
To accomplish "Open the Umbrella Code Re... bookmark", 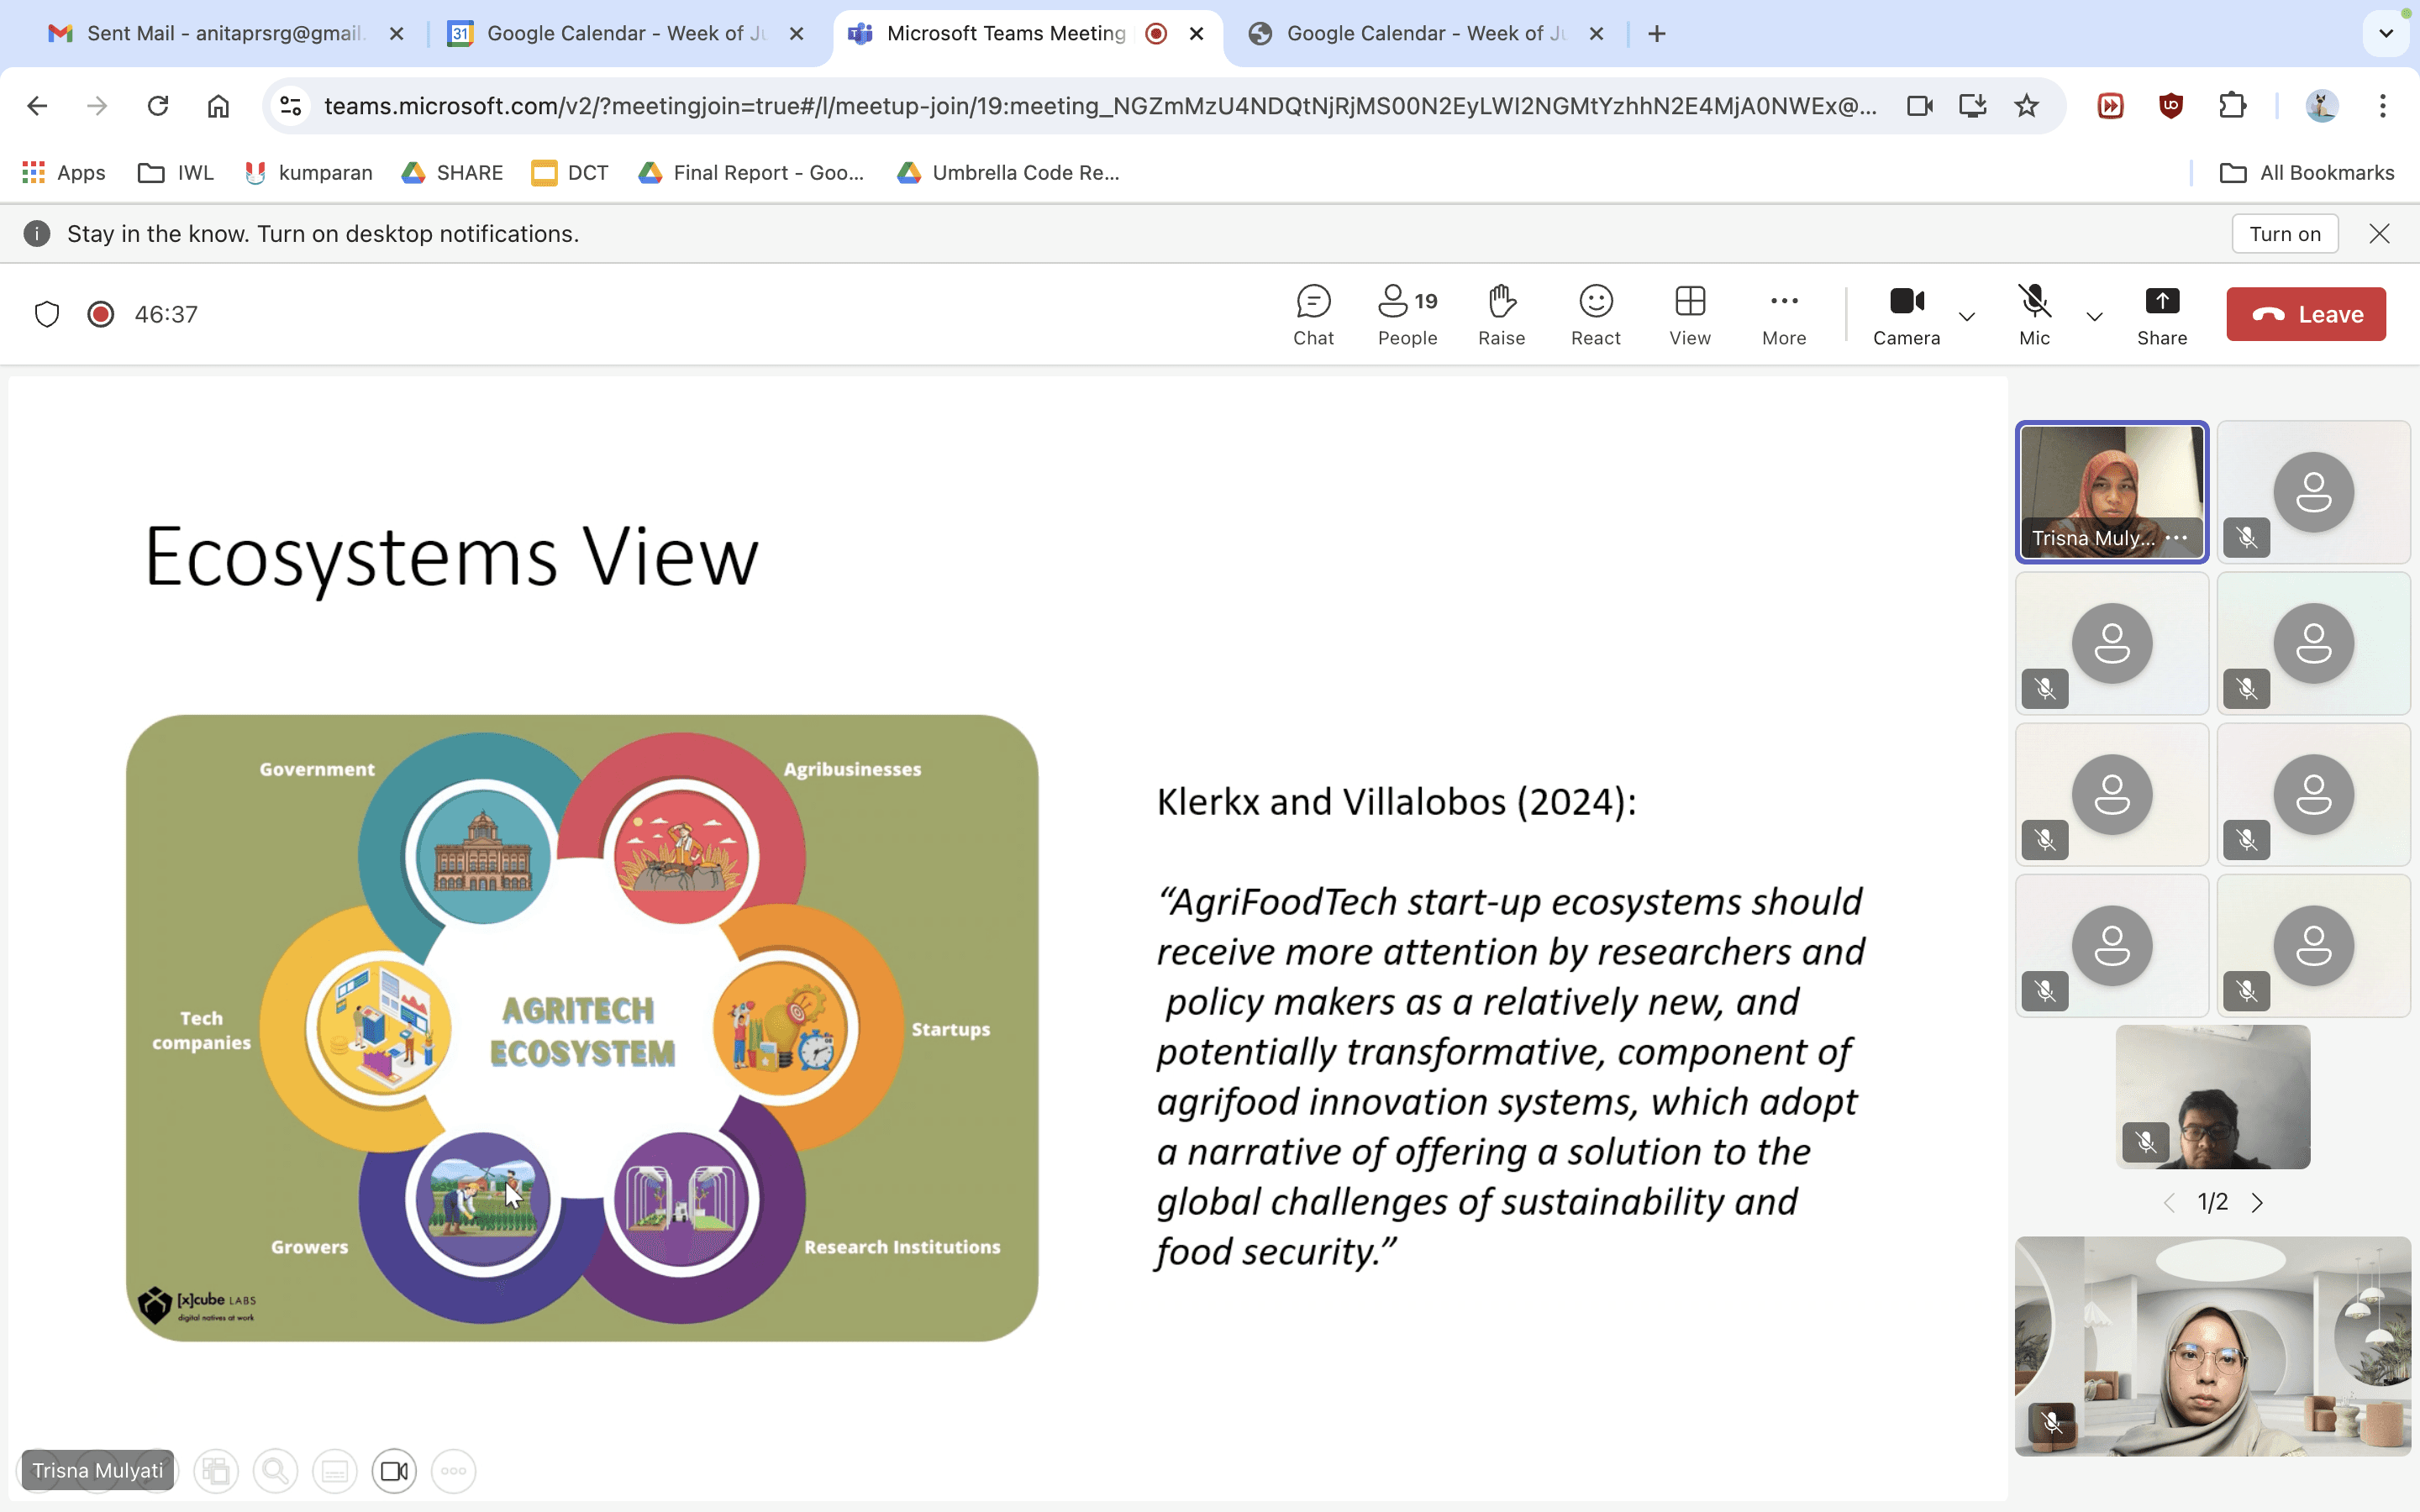I will (x=1008, y=173).
